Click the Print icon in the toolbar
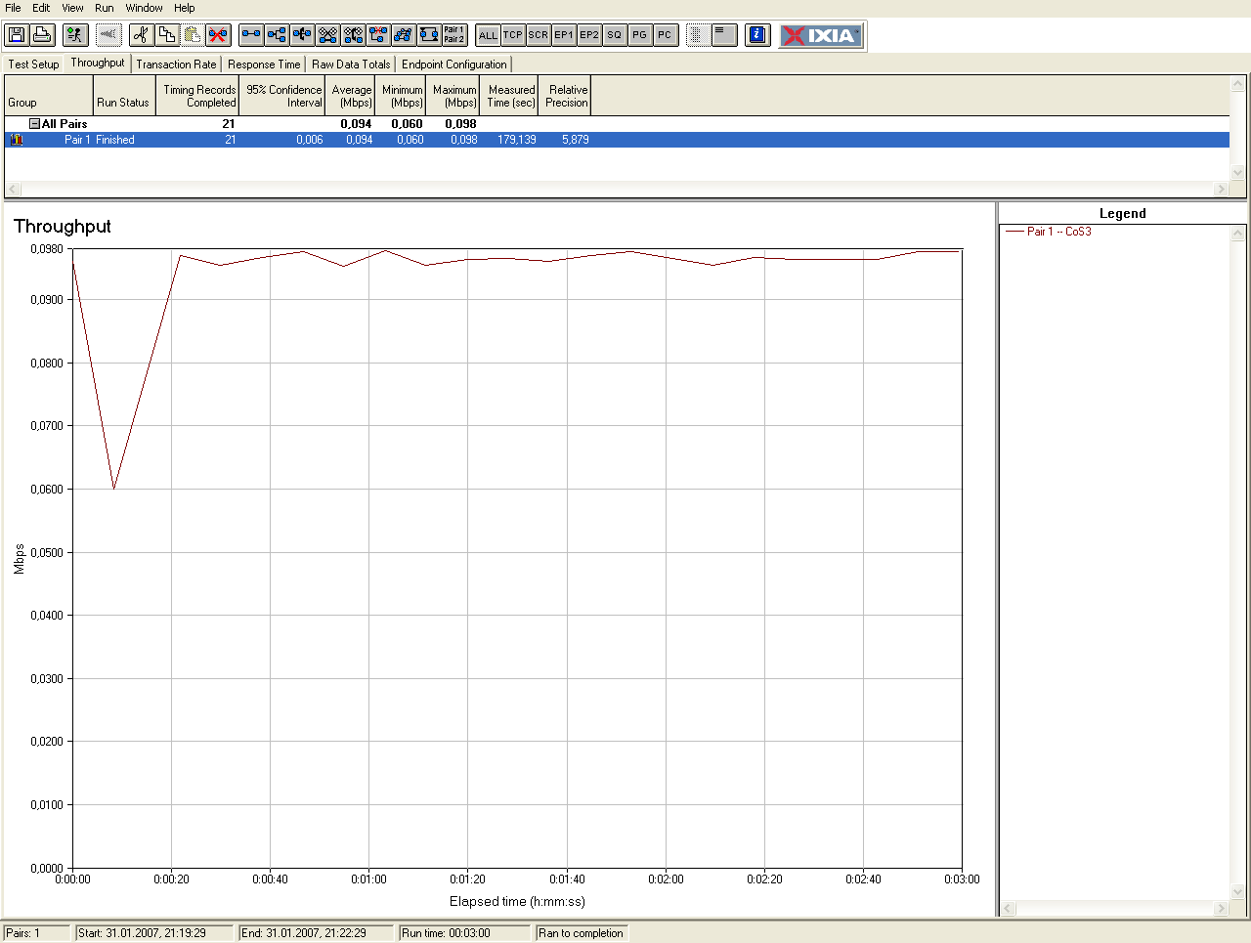This screenshot has width=1251, height=943. [x=42, y=35]
